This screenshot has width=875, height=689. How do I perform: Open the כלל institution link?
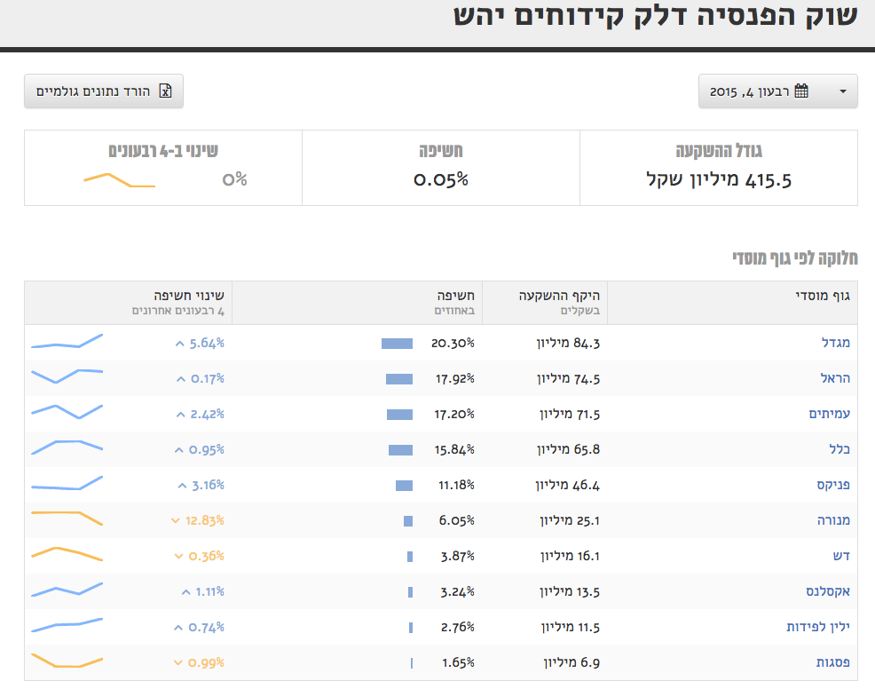tap(840, 449)
